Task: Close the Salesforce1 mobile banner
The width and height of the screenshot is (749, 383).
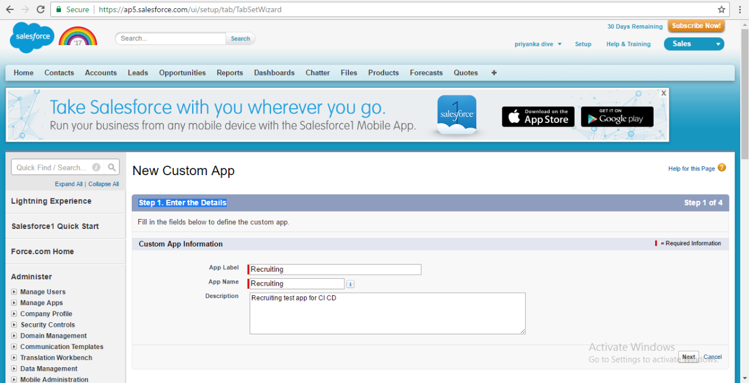Action: [x=664, y=93]
